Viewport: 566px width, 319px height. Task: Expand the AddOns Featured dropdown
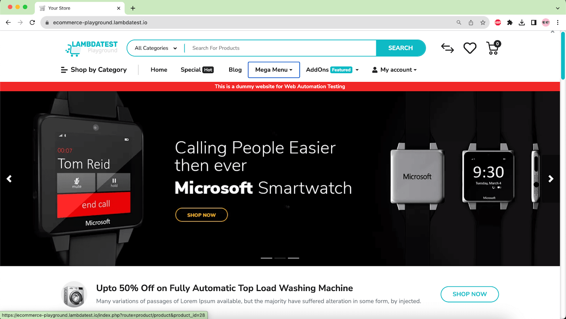point(332,70)
